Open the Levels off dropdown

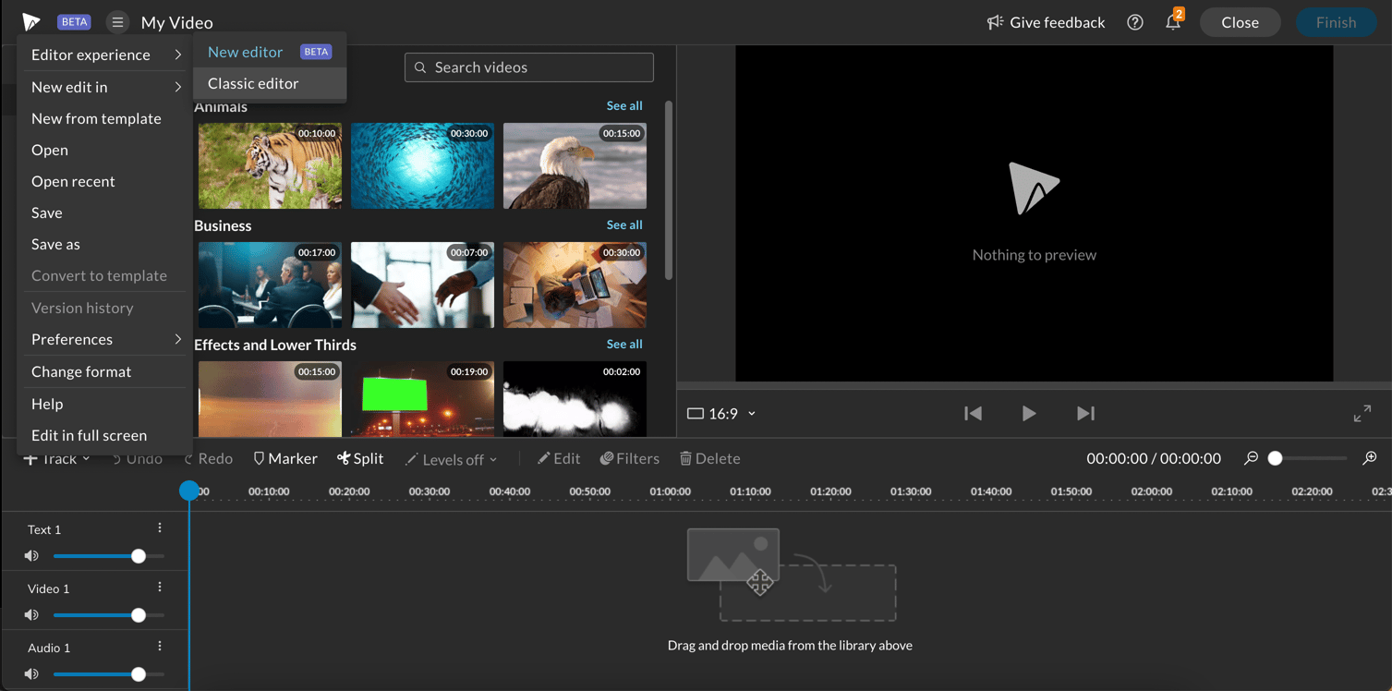click(x=451, y=457)
